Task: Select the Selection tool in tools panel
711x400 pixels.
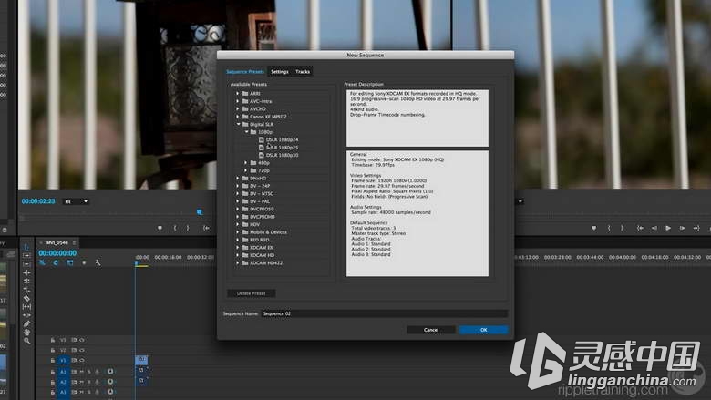Action: pos(26,247)
